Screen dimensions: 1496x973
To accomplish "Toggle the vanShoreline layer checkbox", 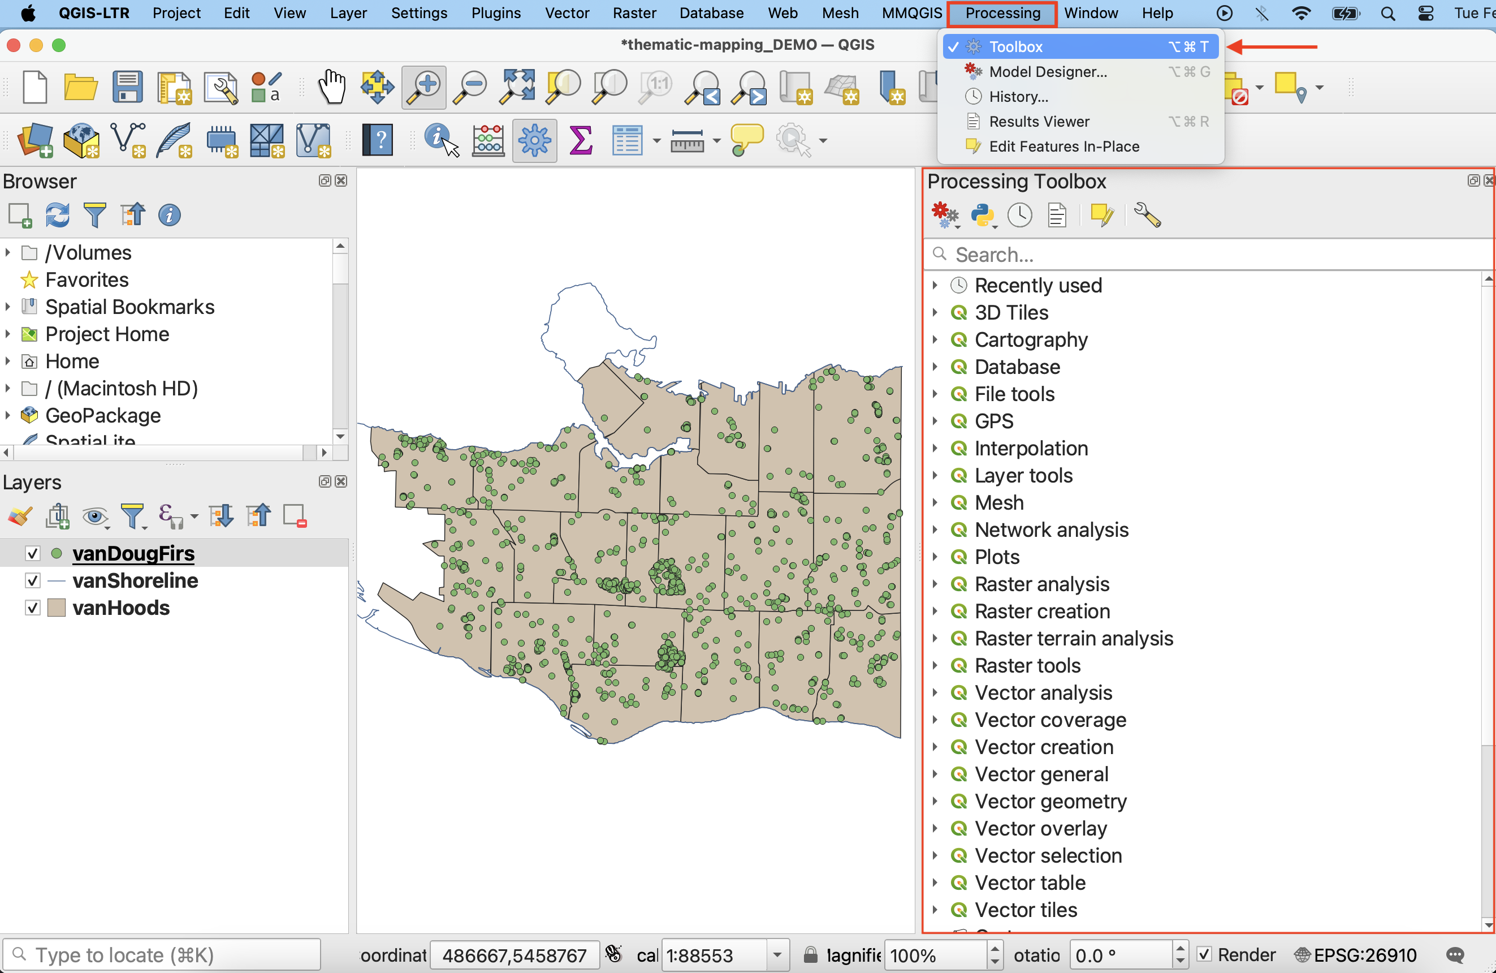I will coord(33,580).
